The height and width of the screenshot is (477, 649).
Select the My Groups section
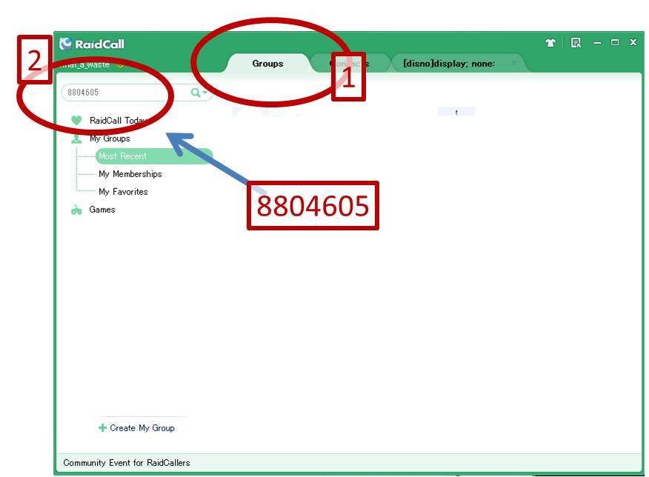tap(110, 139)
